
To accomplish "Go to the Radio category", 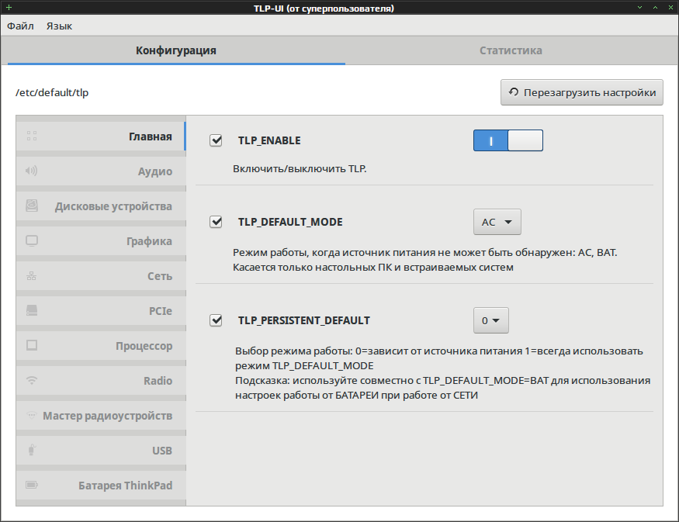I will [x=101, y=381].
